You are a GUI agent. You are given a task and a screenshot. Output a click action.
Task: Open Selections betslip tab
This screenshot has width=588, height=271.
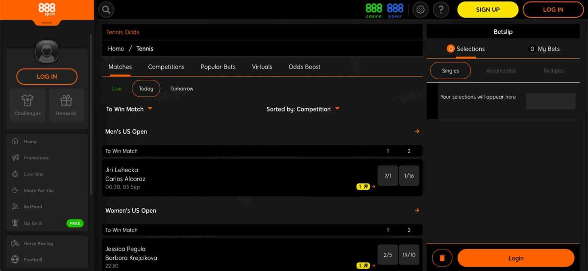tap(465, 49)
